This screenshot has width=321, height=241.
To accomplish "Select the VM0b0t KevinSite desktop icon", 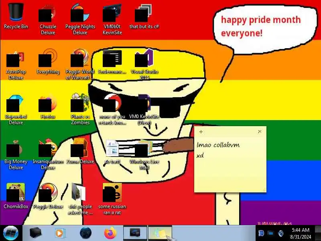I will coord(112,19).
